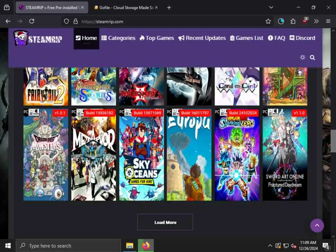Go back with the browser back arrow
This screenshot has width=336, height=252.
point(8,21)
